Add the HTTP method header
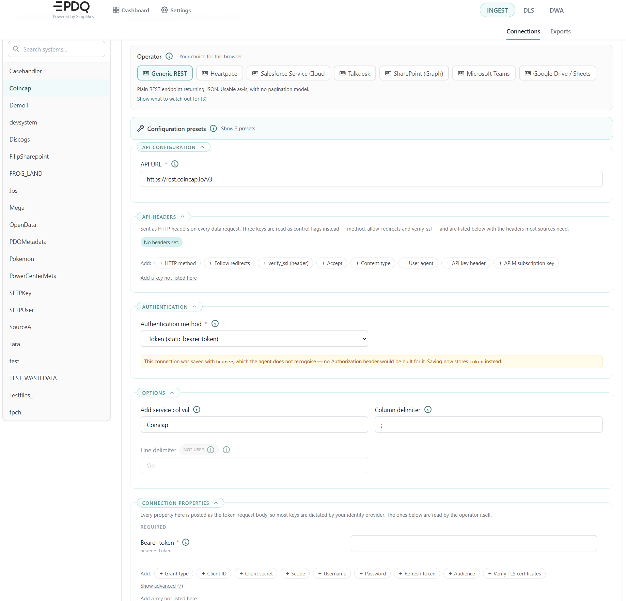The width and height of the screenshot is (626, 601). tap(177, 263)
